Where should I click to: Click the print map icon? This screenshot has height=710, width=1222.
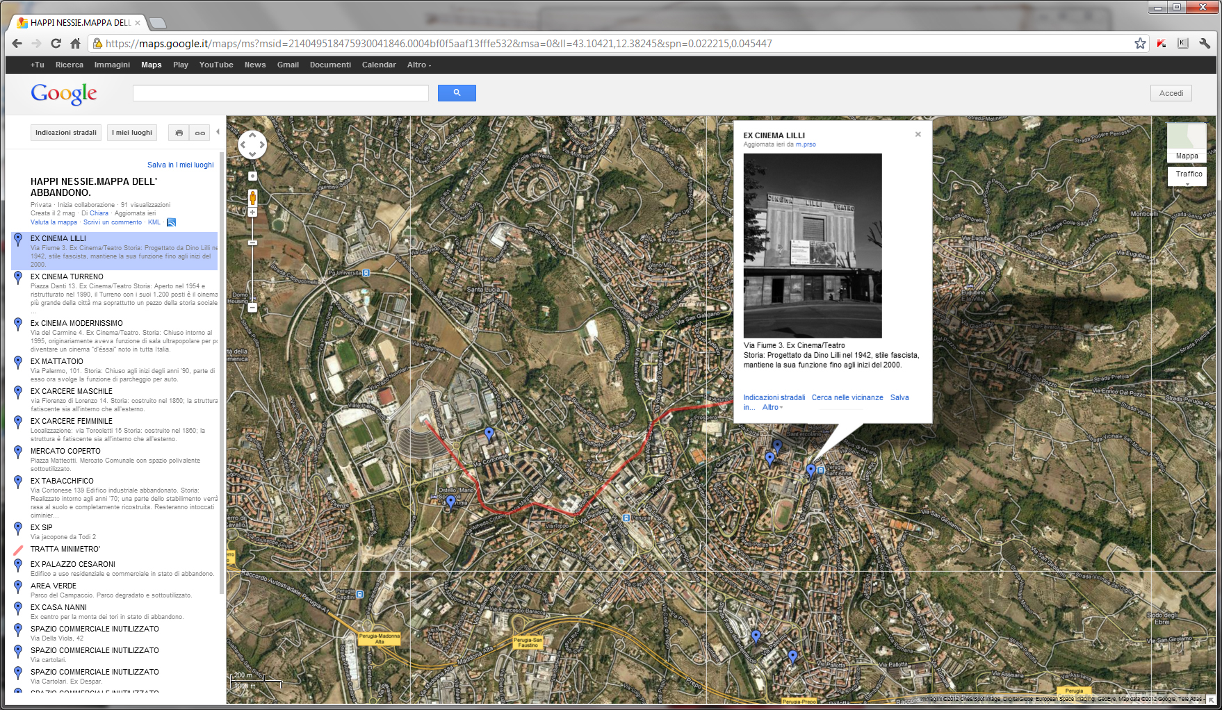point(179,133)
